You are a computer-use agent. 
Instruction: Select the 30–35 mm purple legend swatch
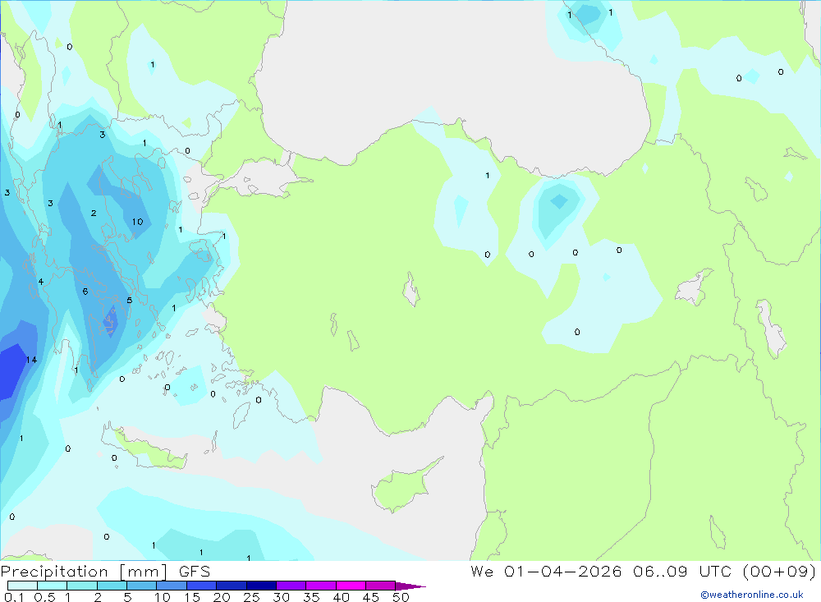tap(291, 586)
